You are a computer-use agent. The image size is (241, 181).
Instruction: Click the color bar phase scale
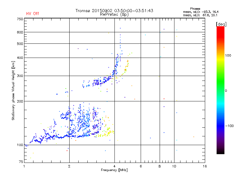221,90
